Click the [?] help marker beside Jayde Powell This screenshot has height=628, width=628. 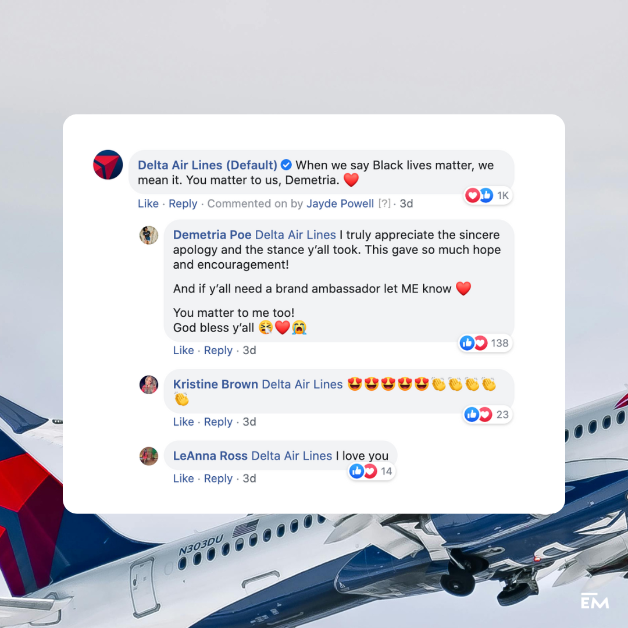384,204
